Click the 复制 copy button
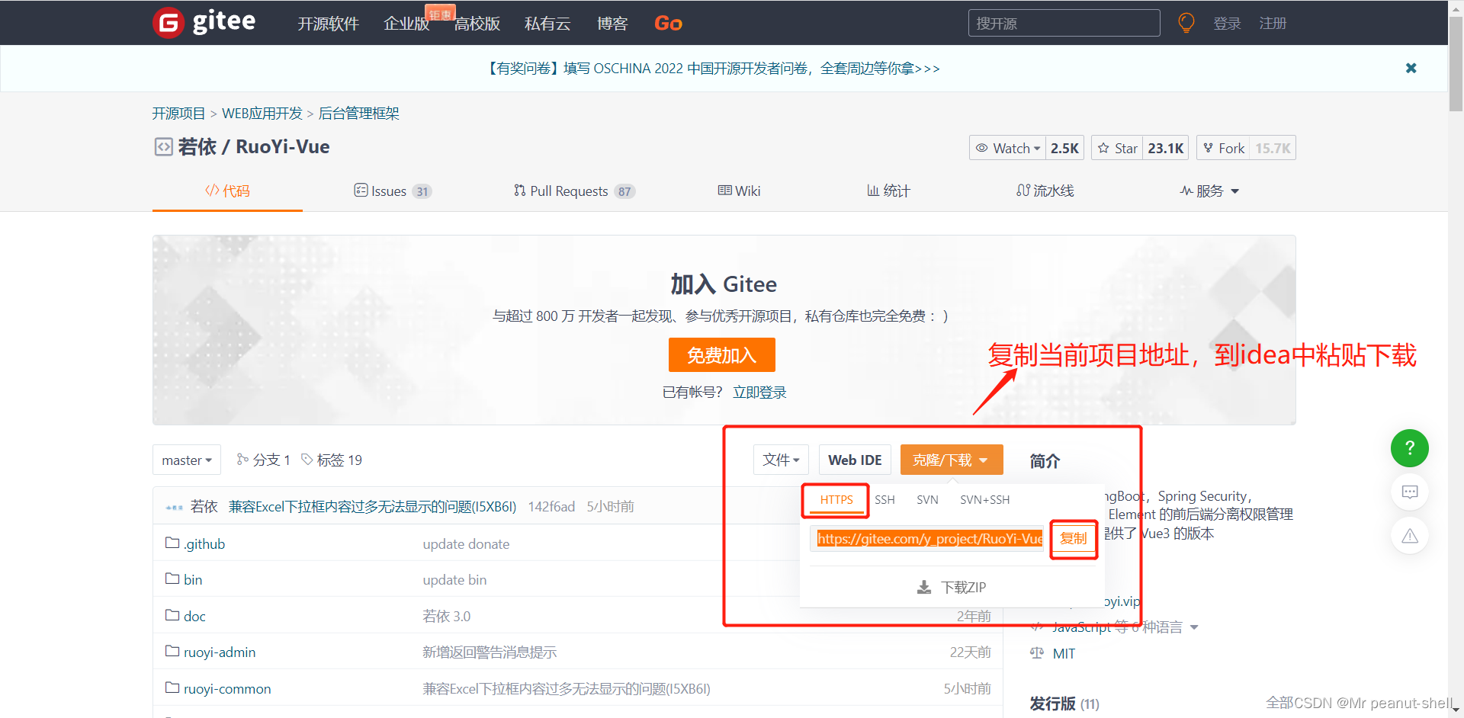Viewport: 1464px width, 718px height. click(x=1074, y=538)
